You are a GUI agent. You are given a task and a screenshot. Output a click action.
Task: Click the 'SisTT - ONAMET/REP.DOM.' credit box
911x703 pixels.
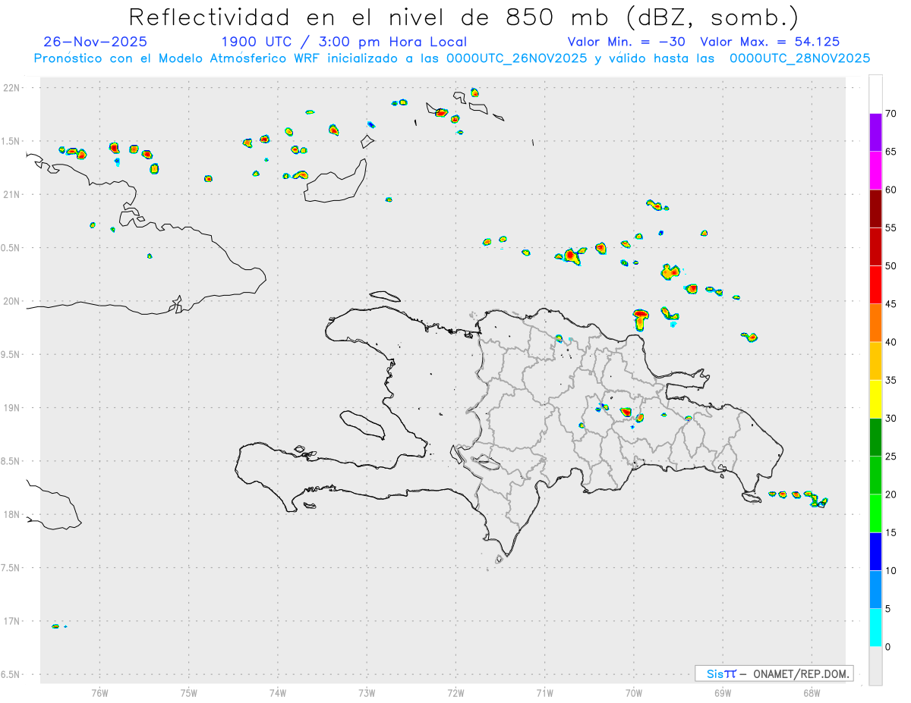(x=774, y=673)
